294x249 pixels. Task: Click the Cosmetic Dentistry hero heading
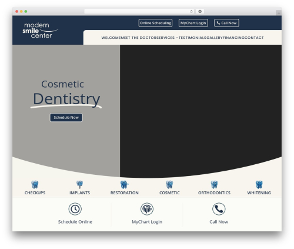point(66,94)
